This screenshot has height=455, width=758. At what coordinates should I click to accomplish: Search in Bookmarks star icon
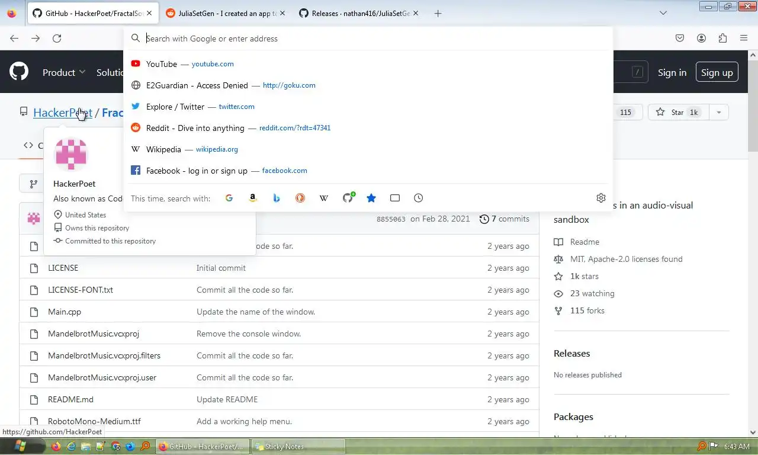pos(371,198)
